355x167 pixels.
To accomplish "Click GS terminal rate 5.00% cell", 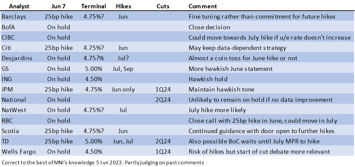I will tap(93, 69).
